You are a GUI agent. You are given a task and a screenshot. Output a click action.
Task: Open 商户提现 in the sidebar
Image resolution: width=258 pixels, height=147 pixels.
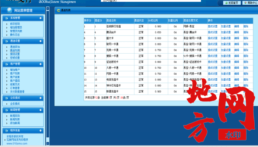coord(15,81)
